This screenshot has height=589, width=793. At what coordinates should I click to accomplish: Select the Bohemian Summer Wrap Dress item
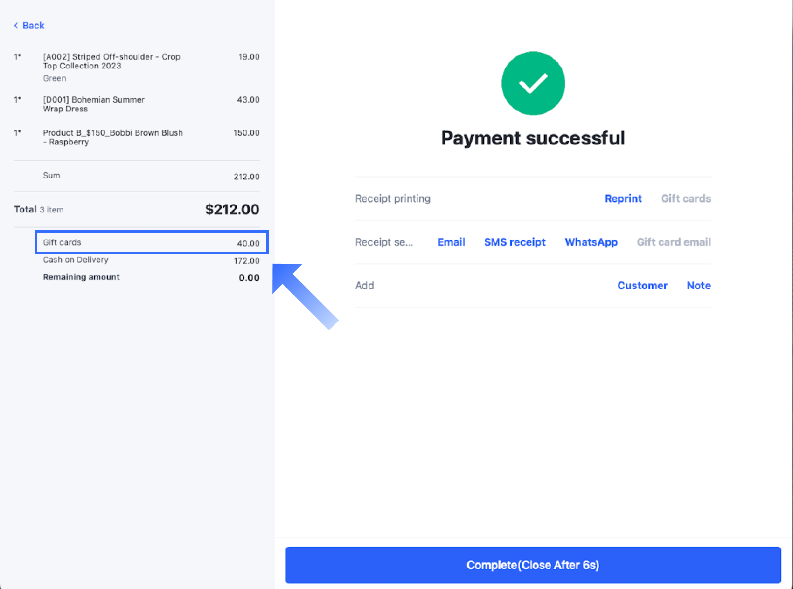point(94,104)
